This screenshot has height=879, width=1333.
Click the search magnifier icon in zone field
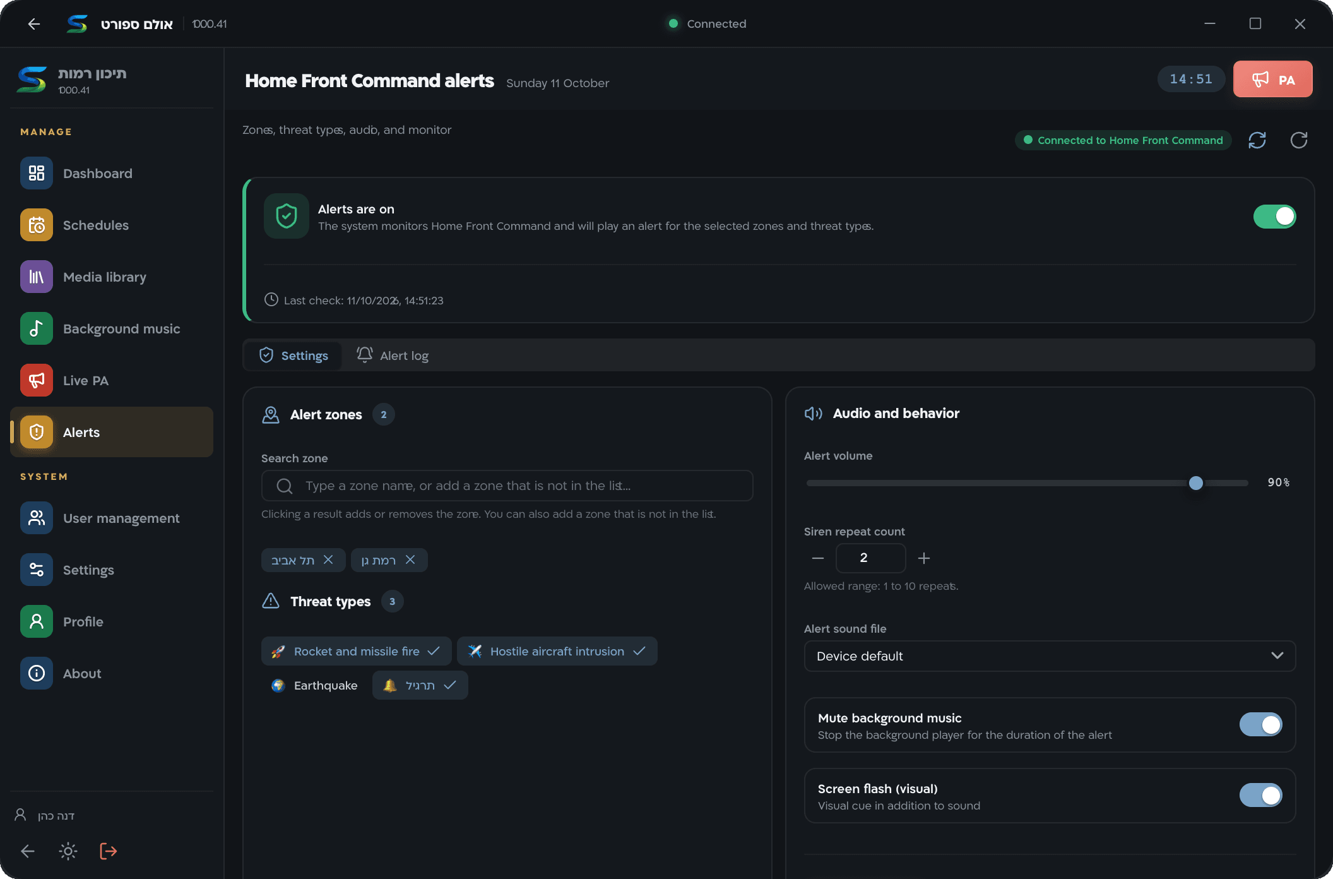tap(285, 486)
